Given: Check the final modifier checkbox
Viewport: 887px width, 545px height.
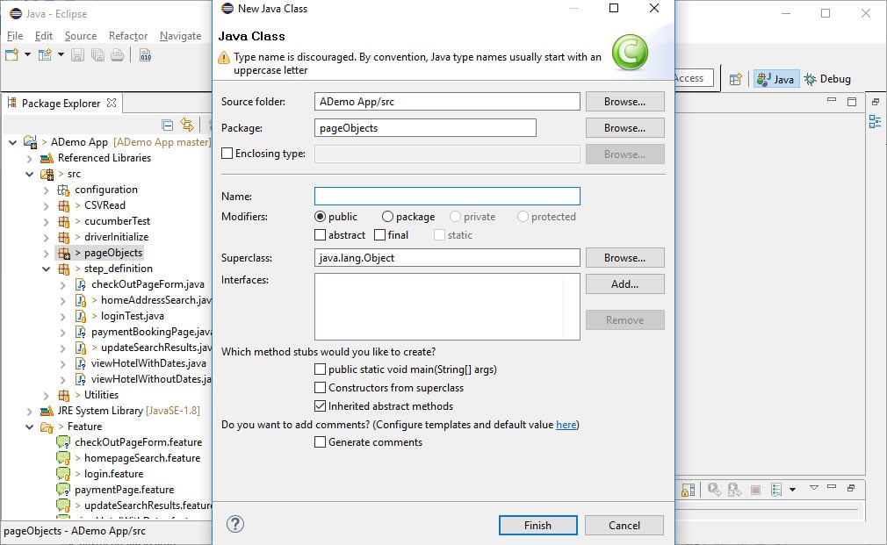Looking at the screenshot, I should 379,234.
